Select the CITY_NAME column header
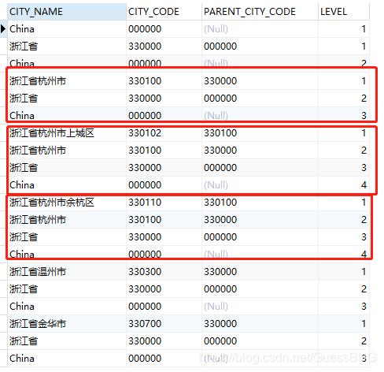Screen dimensions: 384x372 tap(67, 12)
